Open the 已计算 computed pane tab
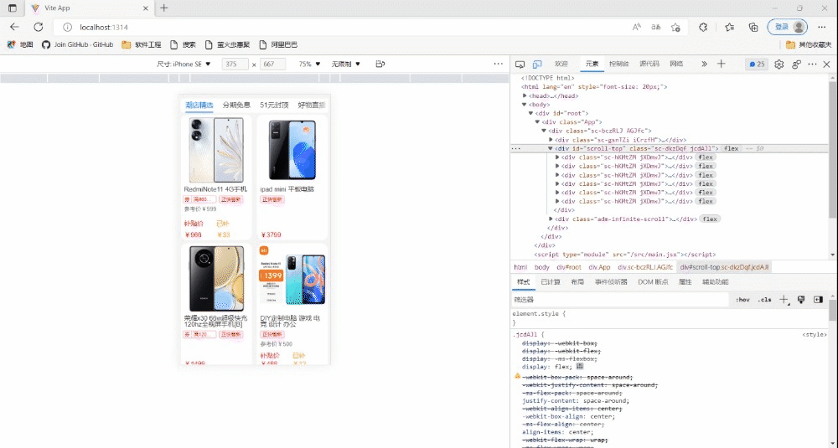The width and height of the screenshot is (838, 448). pos(551,282)
